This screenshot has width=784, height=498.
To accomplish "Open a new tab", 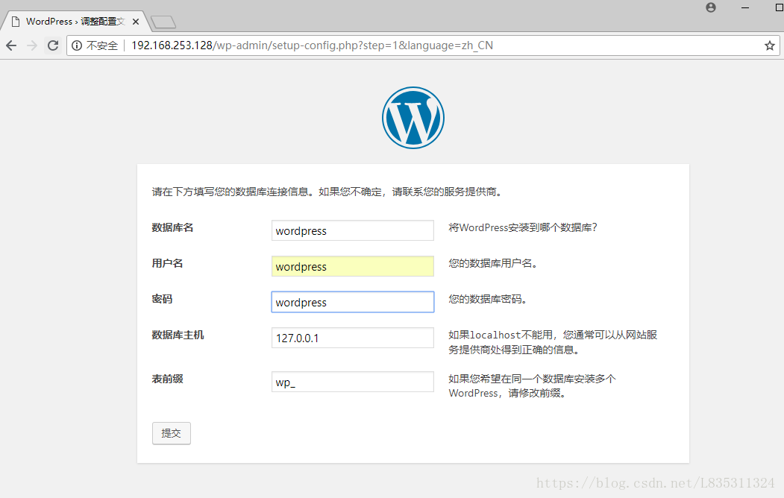I will coord(163,22).
